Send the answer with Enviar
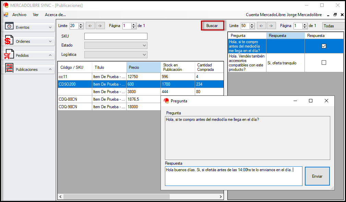 click(x=317, y=176)
